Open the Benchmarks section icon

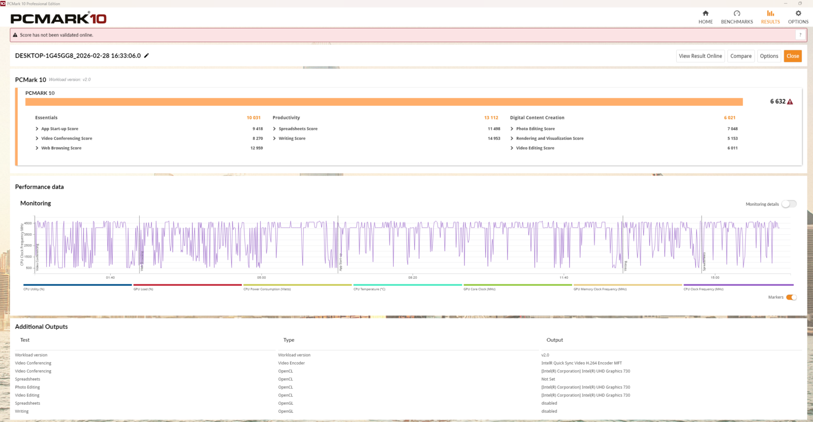pos(737,13)
